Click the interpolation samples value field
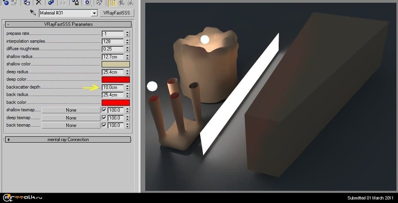Viewport: 398px width, 203px height. click(113, 41)
